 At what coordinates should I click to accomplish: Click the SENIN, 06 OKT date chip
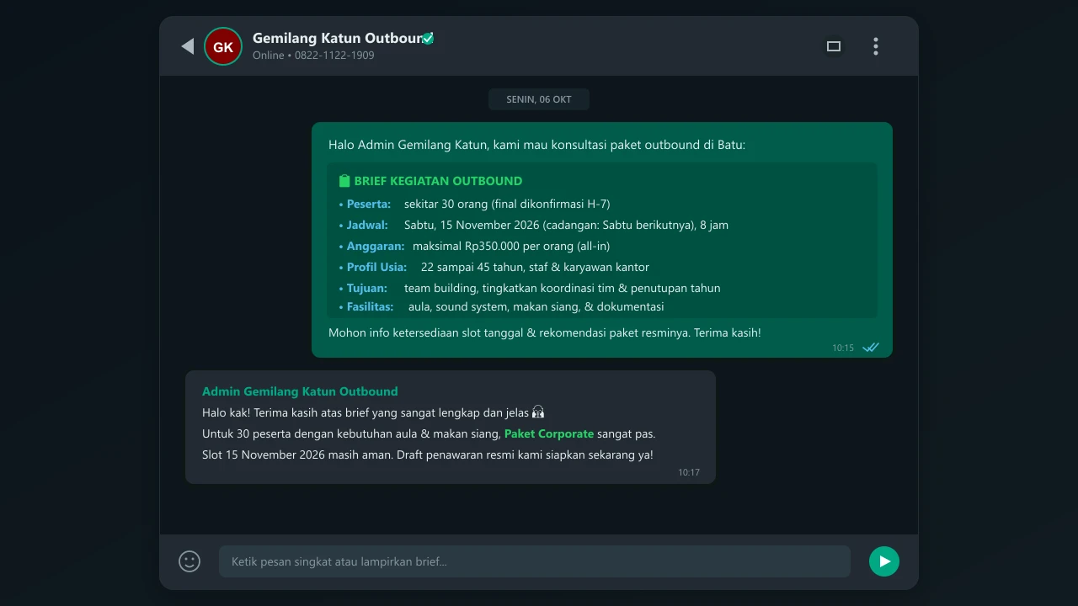pyautogui.click(x=539, y=99)
